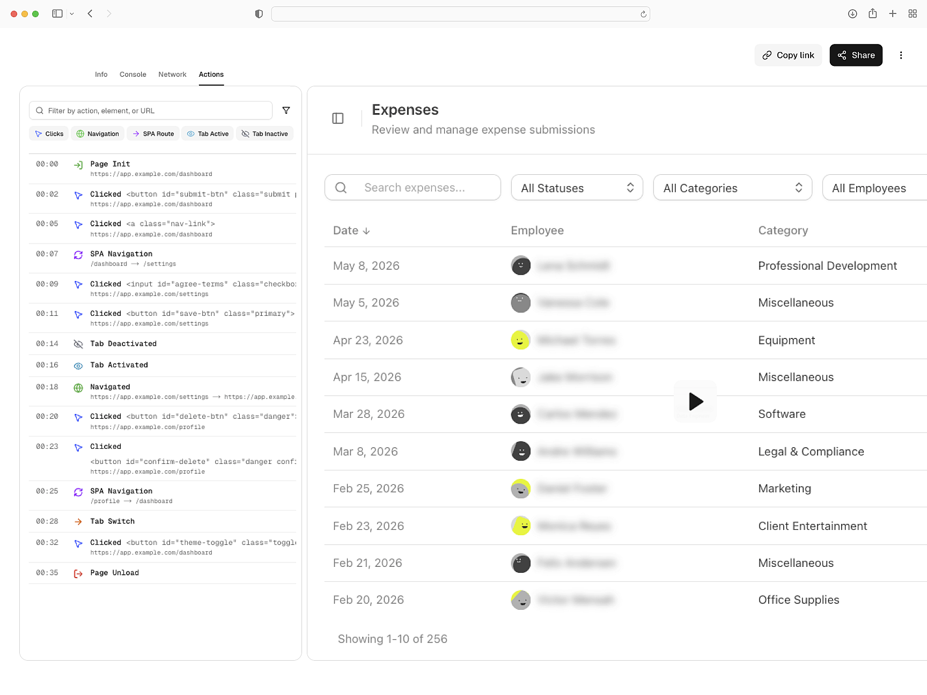Click the Copy link button

[x=788, y=55]
